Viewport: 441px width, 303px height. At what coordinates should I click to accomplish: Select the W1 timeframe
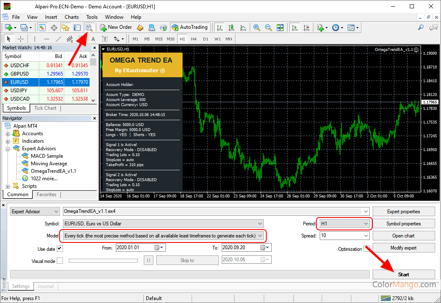(x=218, y=39)
